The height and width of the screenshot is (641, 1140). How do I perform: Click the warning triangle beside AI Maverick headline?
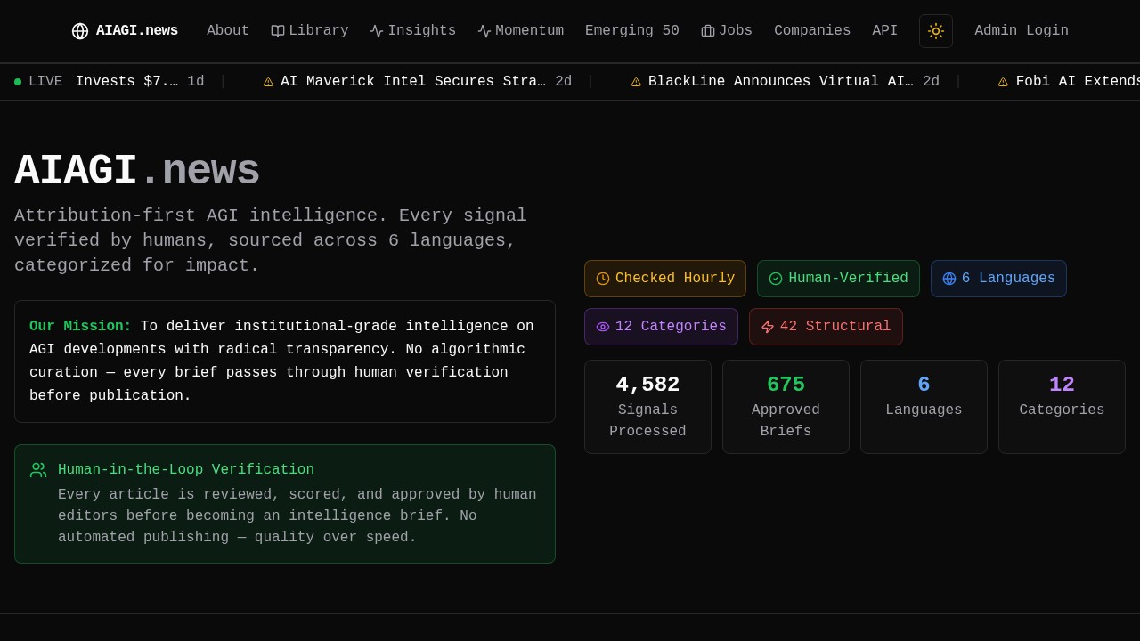(268, 81)
